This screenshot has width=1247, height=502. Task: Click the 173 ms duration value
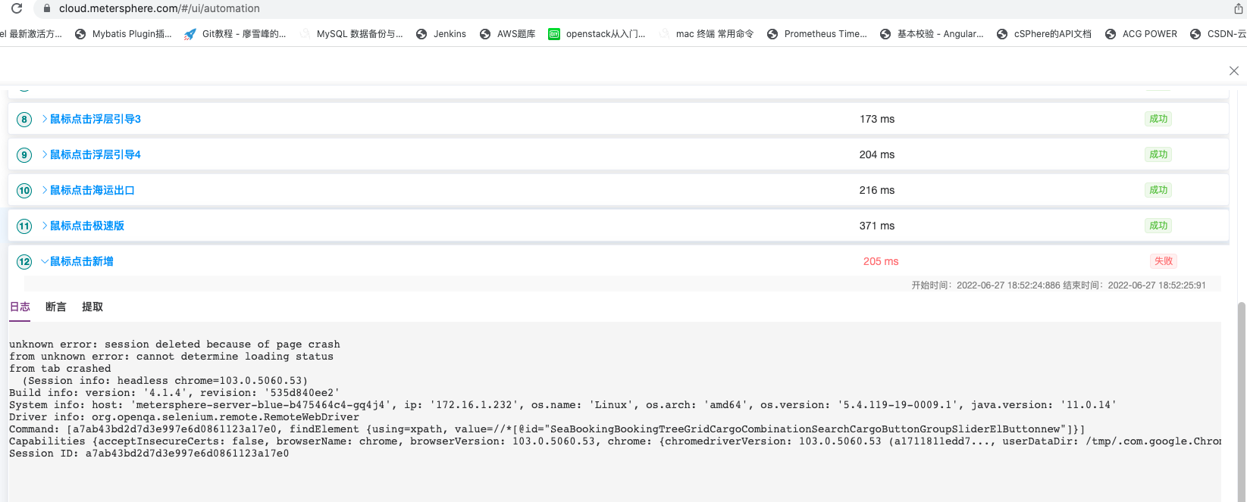(877, 119)
